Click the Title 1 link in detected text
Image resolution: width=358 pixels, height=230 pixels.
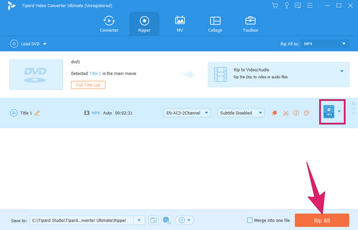pyautogui.click(x=95, y=73)
